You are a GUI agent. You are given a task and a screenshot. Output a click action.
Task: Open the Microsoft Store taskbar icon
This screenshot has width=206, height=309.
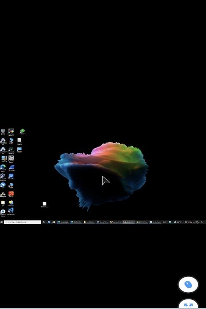[54, 222]
